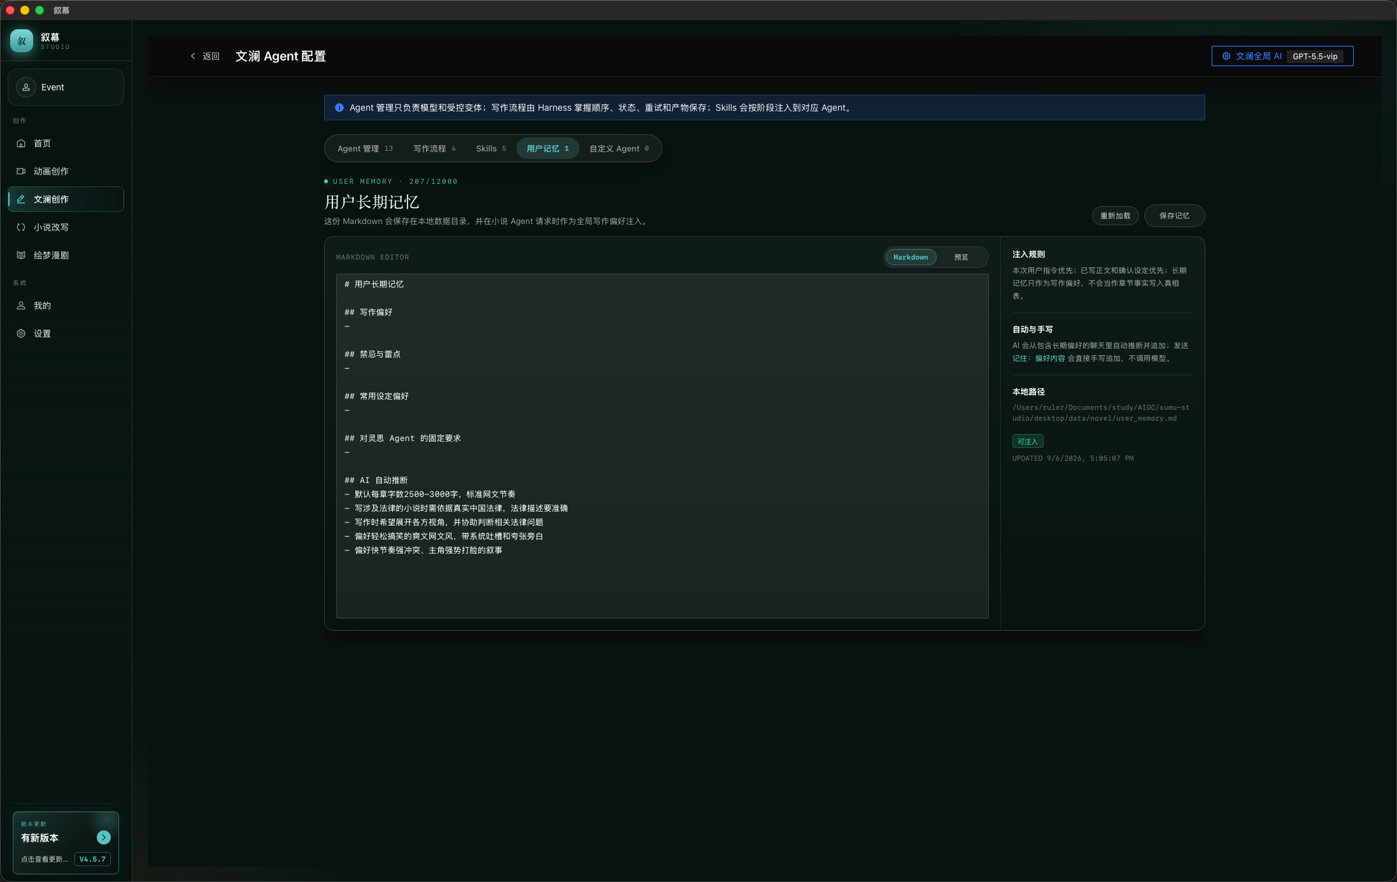Switch editor to Markdown mode
Image resolution: width=1397 pixels, height=882 pixels.
[911, 257]
